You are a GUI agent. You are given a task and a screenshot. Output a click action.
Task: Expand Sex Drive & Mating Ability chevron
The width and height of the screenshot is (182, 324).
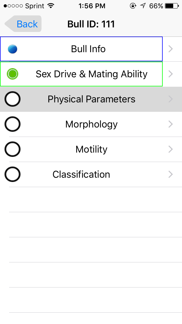(171, 74)
